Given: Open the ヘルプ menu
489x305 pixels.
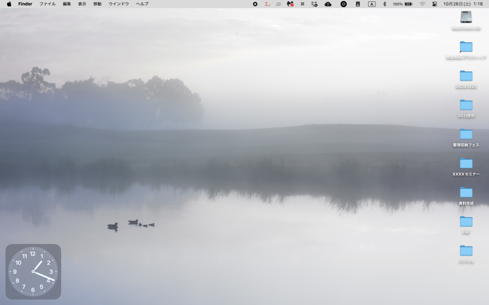Looking at the screenshot, I should [x=142, y=4].
